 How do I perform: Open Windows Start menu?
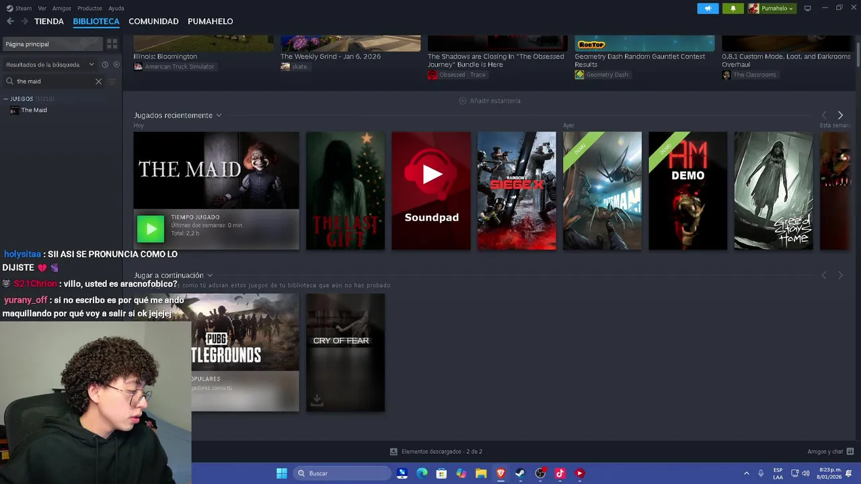pyautogui.click(x=282, y=473)
